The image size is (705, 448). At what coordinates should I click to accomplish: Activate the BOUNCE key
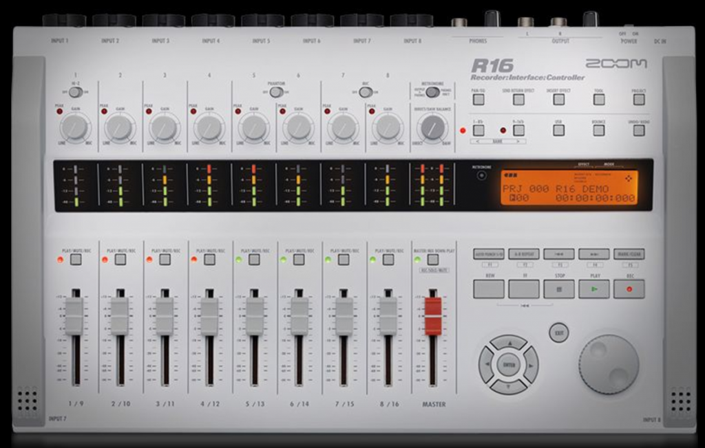pyautogui.click(x=599, y=130)
